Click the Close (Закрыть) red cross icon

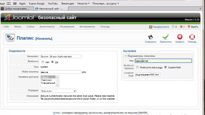pos(180,37)
